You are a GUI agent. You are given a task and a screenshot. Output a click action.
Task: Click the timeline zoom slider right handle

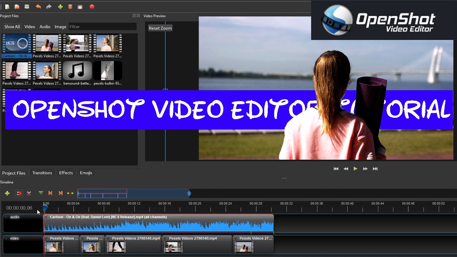189,193
